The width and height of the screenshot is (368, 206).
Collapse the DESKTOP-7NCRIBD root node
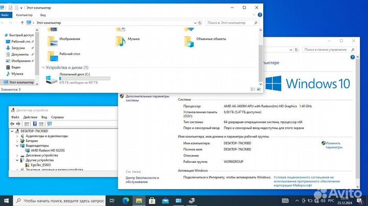(x=12, y=131)
